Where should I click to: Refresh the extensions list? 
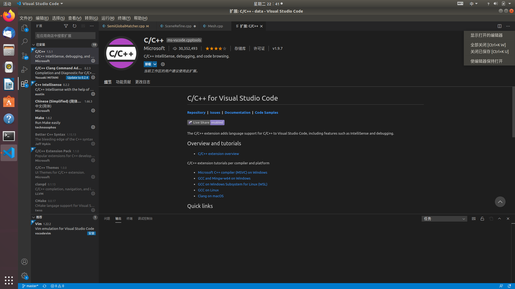coord(75,26)
